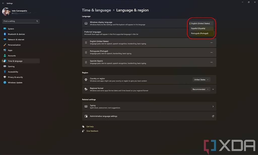Click the Regional format icon

(x=86, y=89)
